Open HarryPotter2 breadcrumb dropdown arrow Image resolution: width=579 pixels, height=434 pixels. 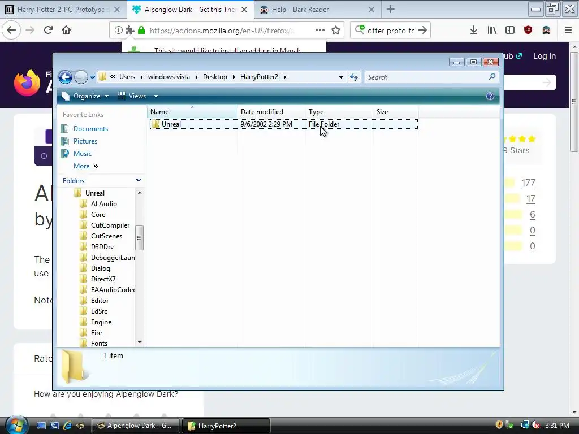pyautogui.click(x=285, y=77)
